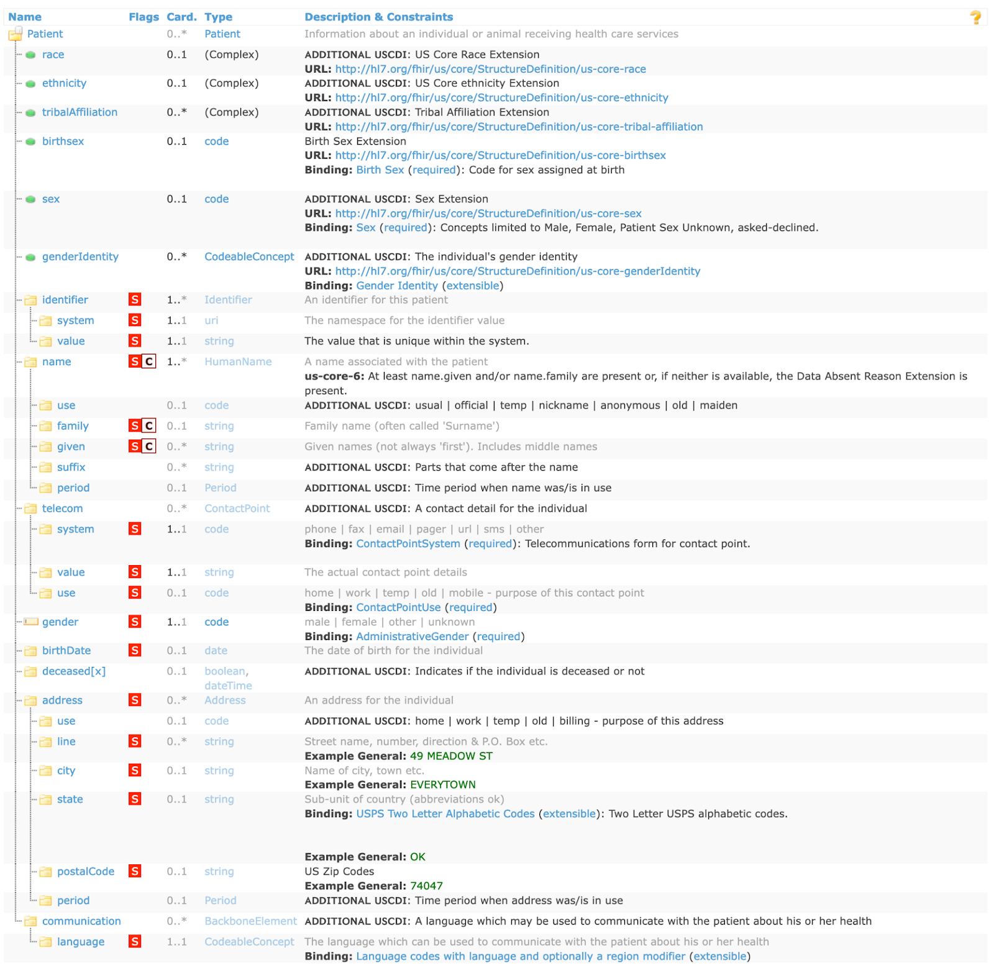Open the us-core-tribal-affiliation URL
This screenshot has width=994, height=968.
pos(519,127)
